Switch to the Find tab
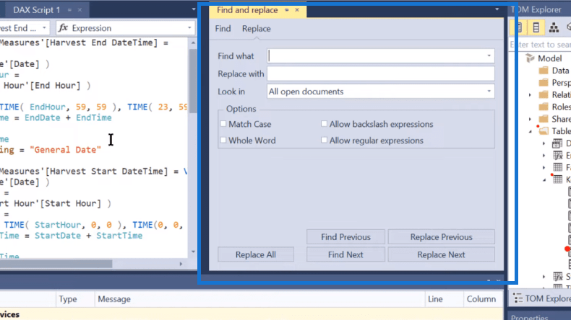571x320 pixels. (223, 29)
